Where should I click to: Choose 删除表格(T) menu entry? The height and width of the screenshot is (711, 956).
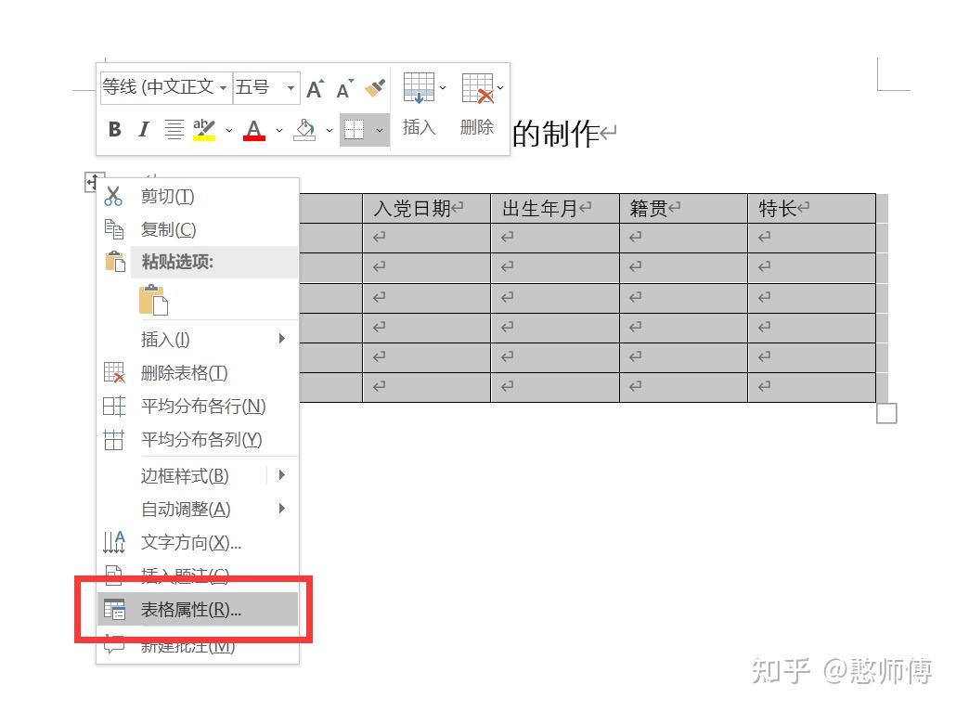[198, 372]
